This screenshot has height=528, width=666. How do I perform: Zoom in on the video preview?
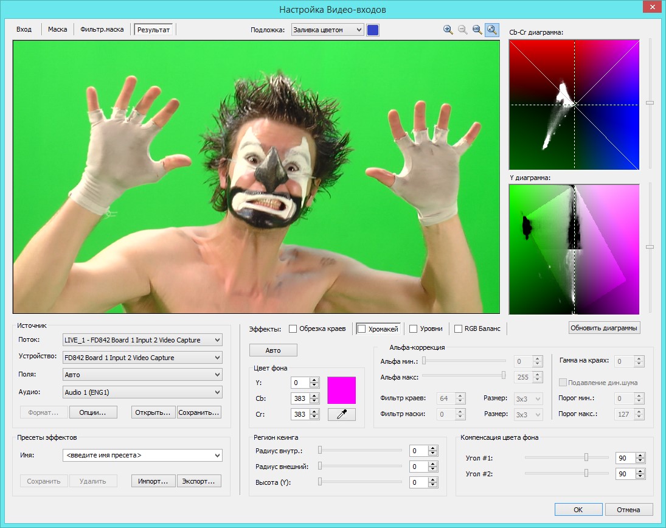pyautogui.click(x=448, y=30)
